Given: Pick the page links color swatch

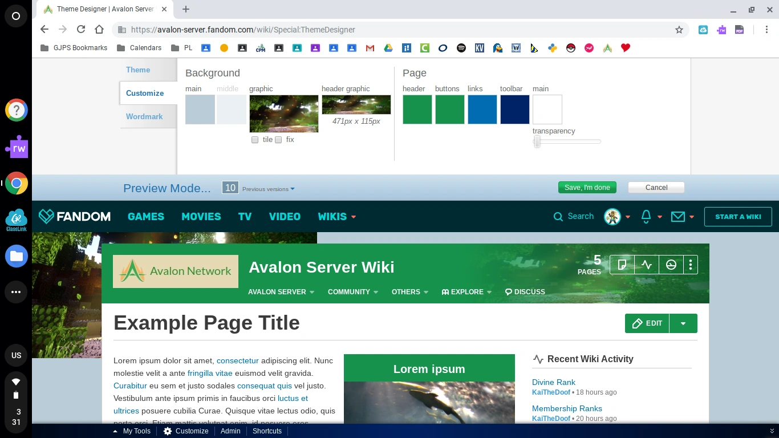Looking at the screenshot, I should [482, 109].
